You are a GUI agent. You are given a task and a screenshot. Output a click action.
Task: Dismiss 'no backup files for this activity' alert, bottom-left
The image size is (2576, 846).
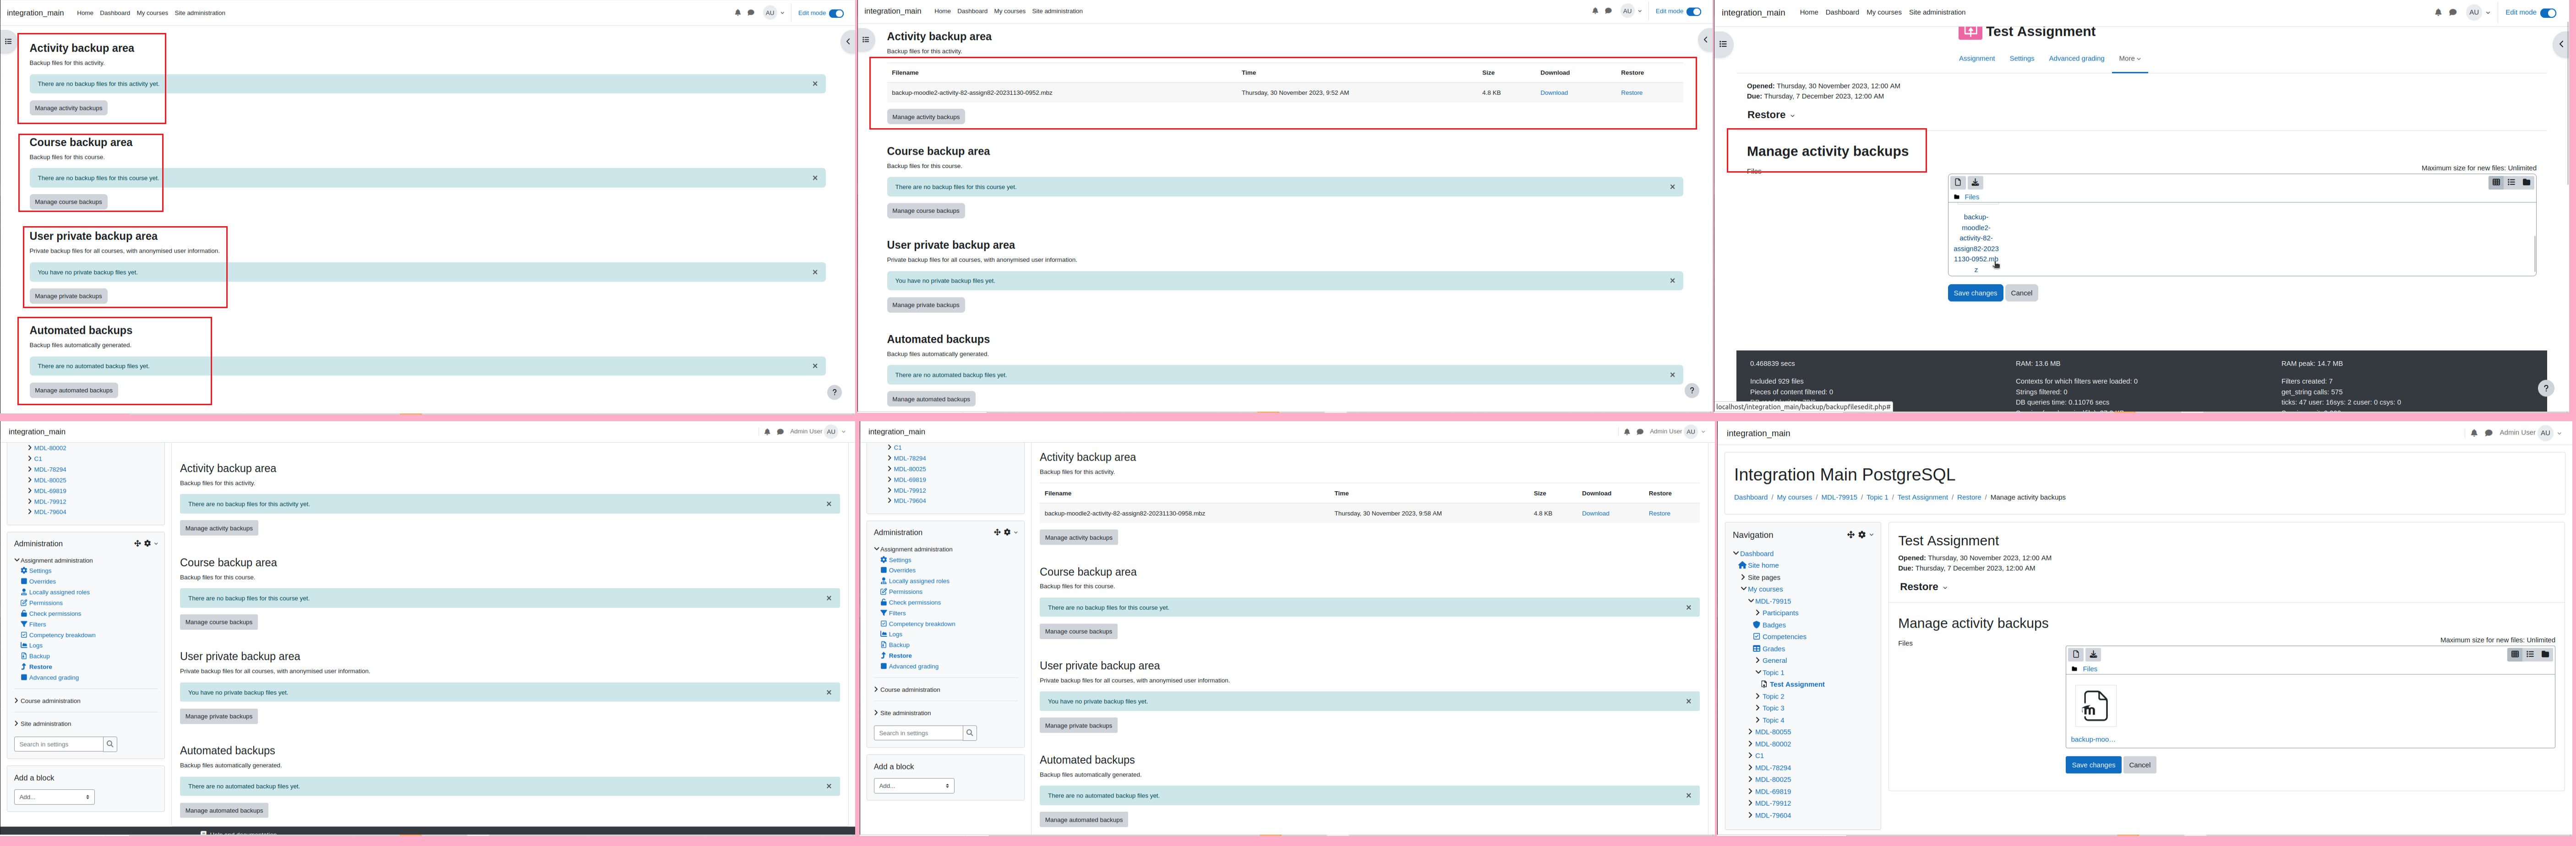[x=829, y=504]
